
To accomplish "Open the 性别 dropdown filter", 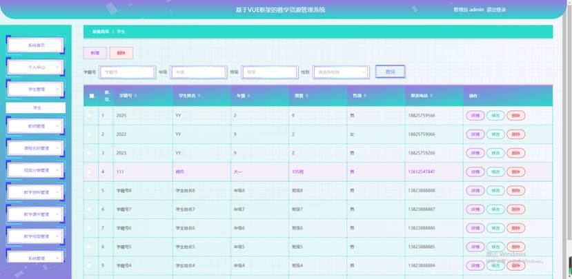I will point(341,72).
